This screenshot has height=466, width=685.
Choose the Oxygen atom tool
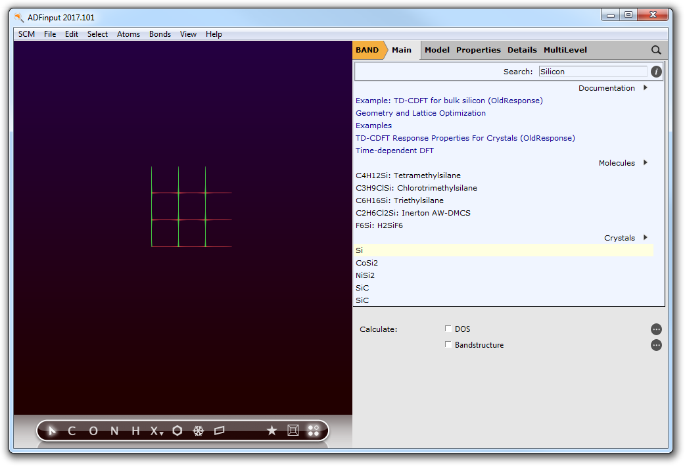tap(93, 431)
